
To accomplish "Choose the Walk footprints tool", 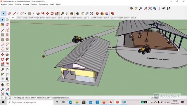I will (169, 8).
